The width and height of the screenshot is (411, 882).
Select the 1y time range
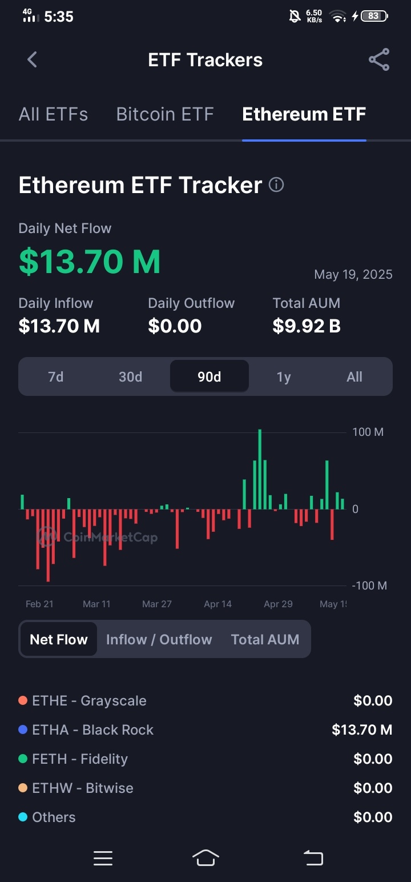[284, 376]
